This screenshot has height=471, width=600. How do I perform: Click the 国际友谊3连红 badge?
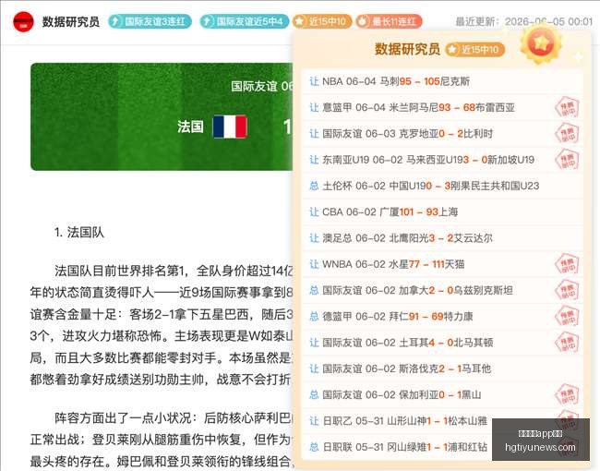pos(150,21)
